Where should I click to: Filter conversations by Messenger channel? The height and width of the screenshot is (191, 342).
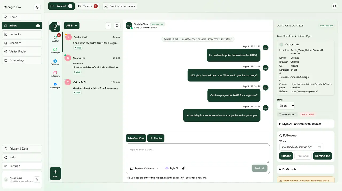coord(55,85)
